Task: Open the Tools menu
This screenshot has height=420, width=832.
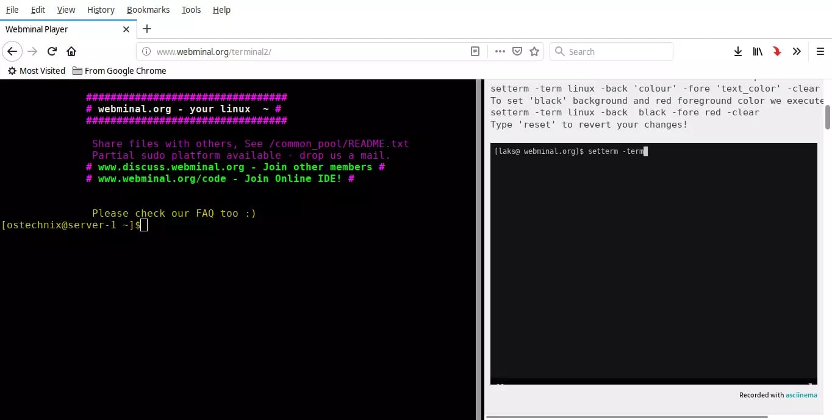Action: 191,10
